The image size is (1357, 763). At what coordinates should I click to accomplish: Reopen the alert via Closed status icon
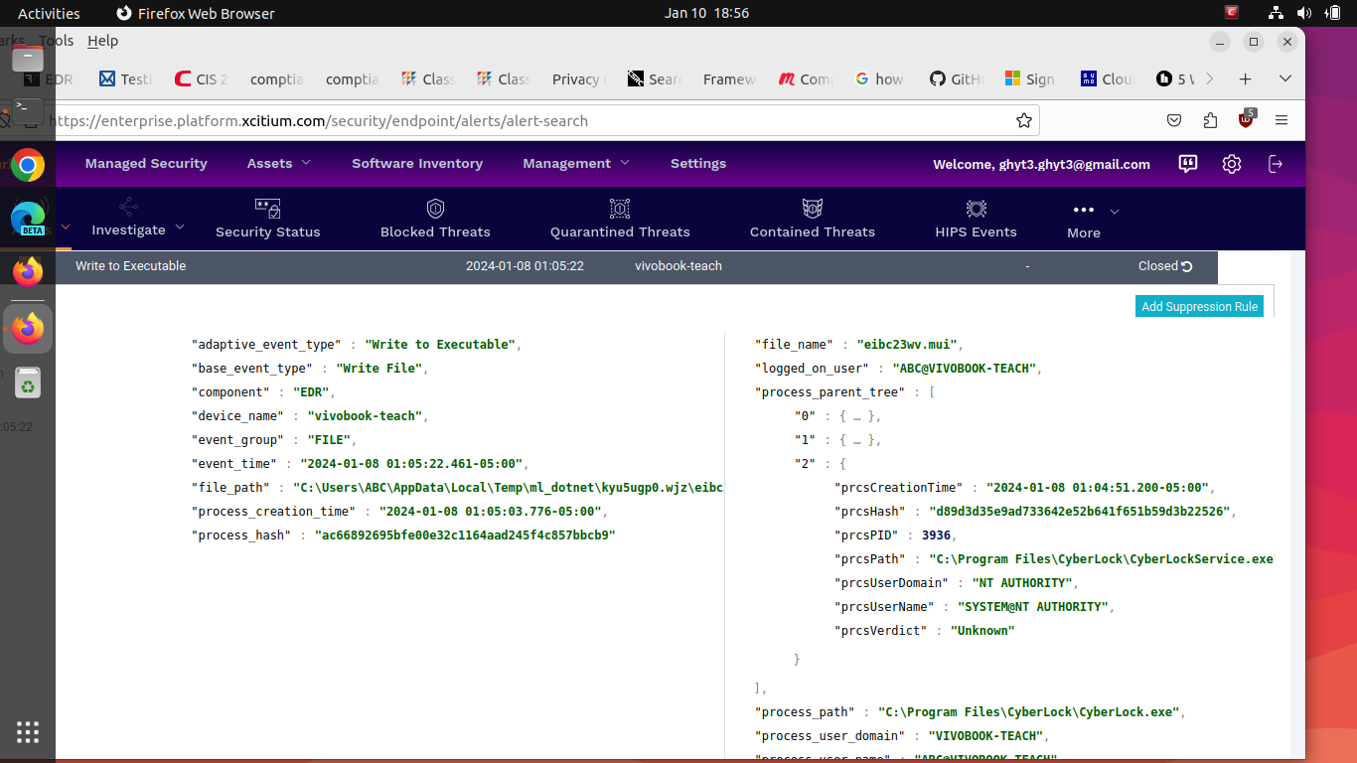pyautogui.click(x=1186, y=266)
